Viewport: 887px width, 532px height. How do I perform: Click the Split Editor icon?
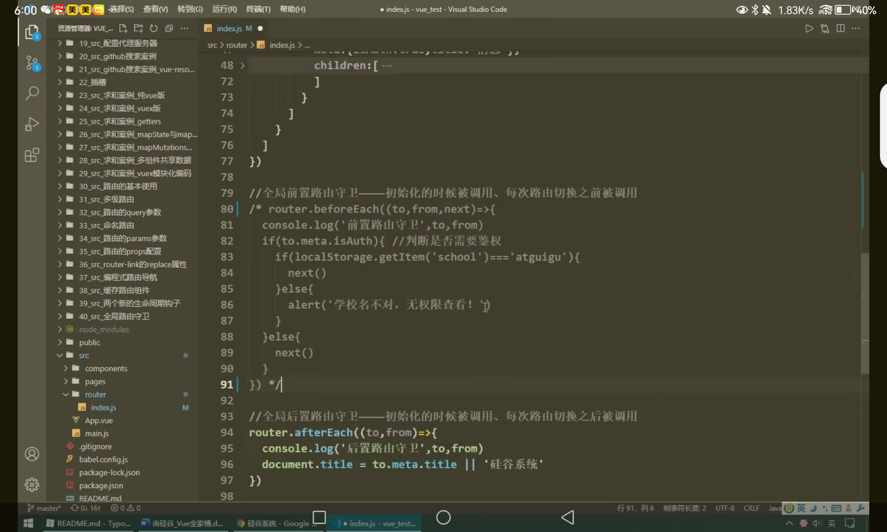tap(840, 28)
